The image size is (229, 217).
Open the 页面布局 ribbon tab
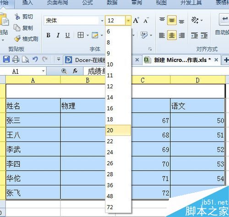(57, 3)
